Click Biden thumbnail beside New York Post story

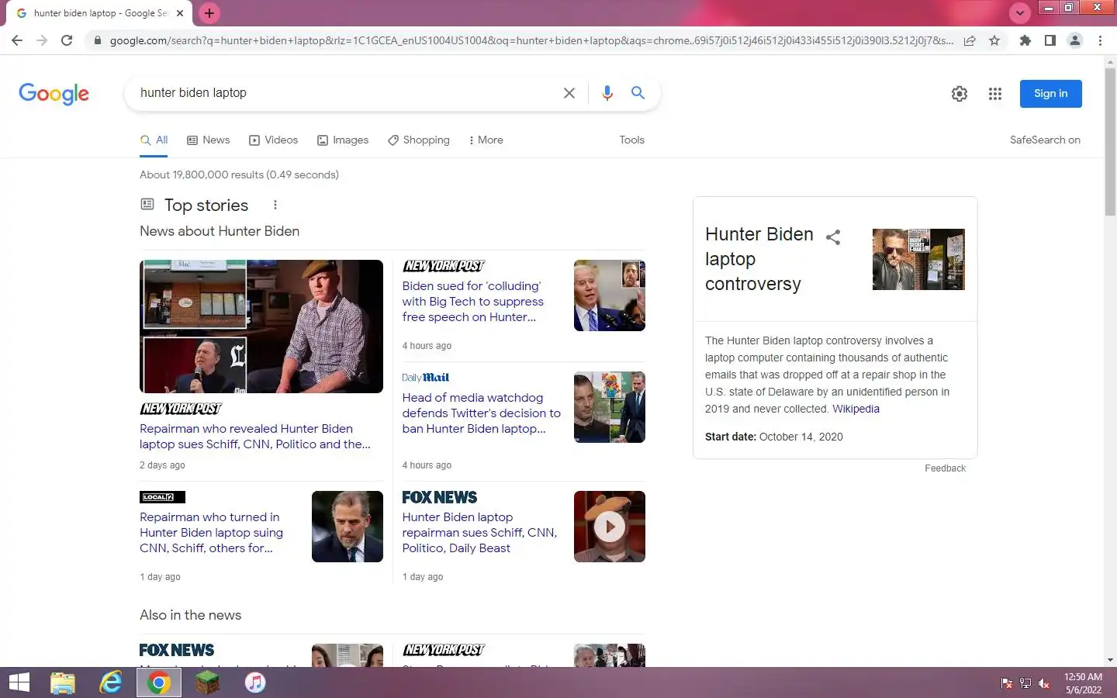coord(610,295)
